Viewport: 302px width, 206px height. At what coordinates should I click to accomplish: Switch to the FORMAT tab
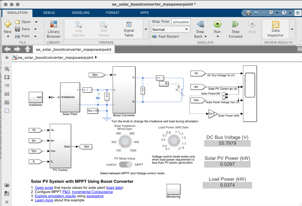pyautogui.click(x=112, y=13)
